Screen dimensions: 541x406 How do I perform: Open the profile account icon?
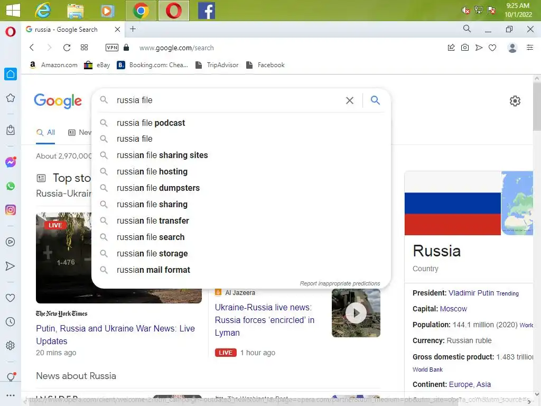click(512, 48)
